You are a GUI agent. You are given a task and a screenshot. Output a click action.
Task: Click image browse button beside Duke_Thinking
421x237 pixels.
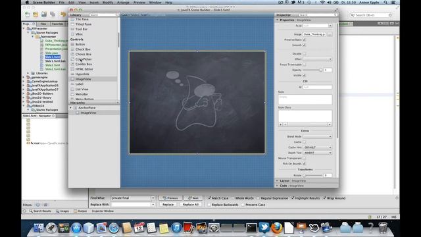click(330, 34)
